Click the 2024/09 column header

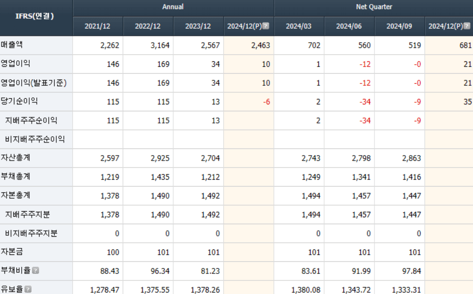399,26
